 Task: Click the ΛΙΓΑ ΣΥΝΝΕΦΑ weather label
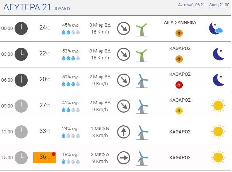[180, 23]
